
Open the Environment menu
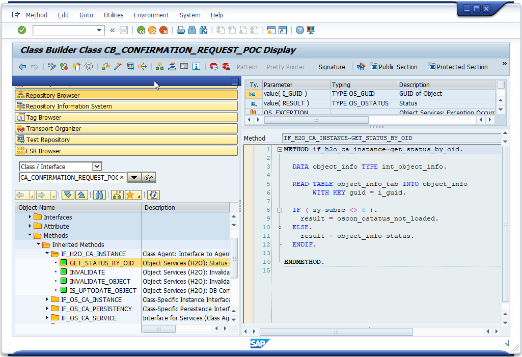(x=151, y=15)
